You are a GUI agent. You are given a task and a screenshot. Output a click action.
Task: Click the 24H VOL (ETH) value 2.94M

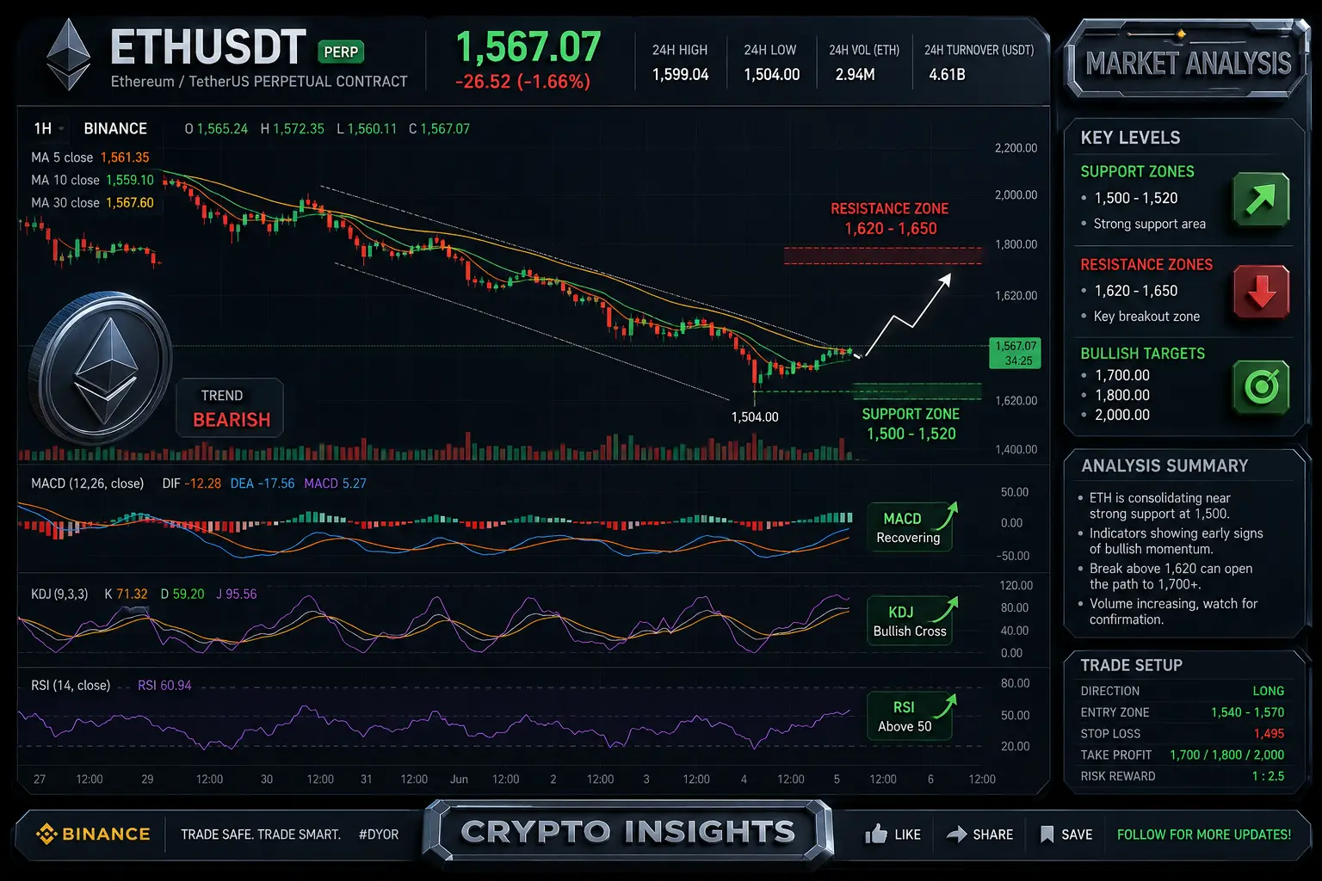[x=855, y=75]
